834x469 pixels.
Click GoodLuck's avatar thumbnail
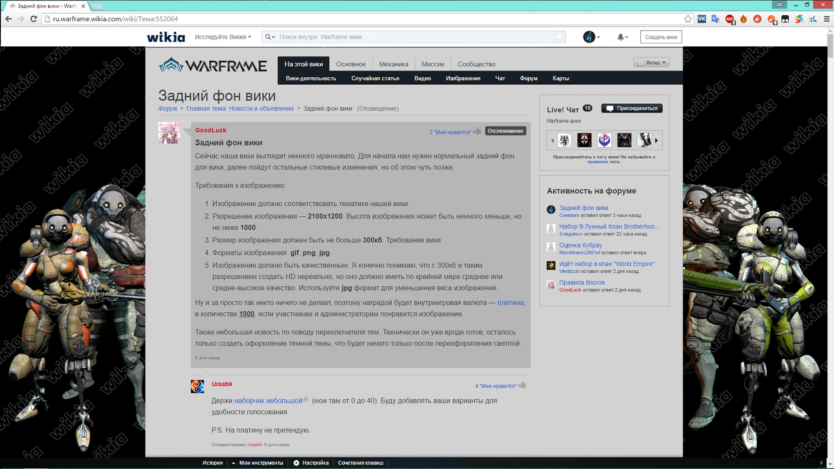[x=169, y=133]
